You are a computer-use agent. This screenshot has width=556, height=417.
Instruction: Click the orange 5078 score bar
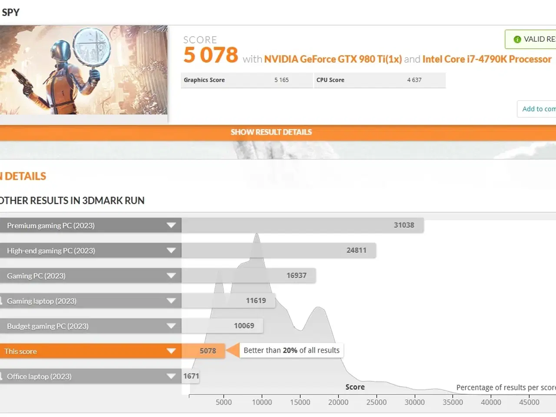[x=203, y=351]
